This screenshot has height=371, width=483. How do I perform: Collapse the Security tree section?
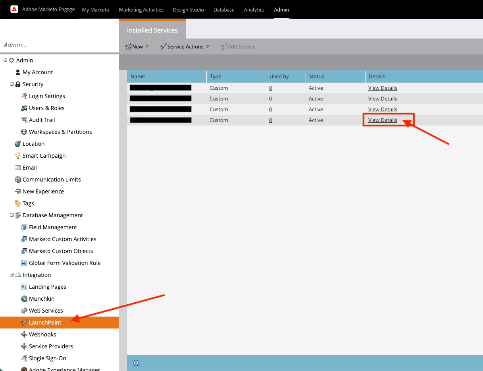pos(12,84)
